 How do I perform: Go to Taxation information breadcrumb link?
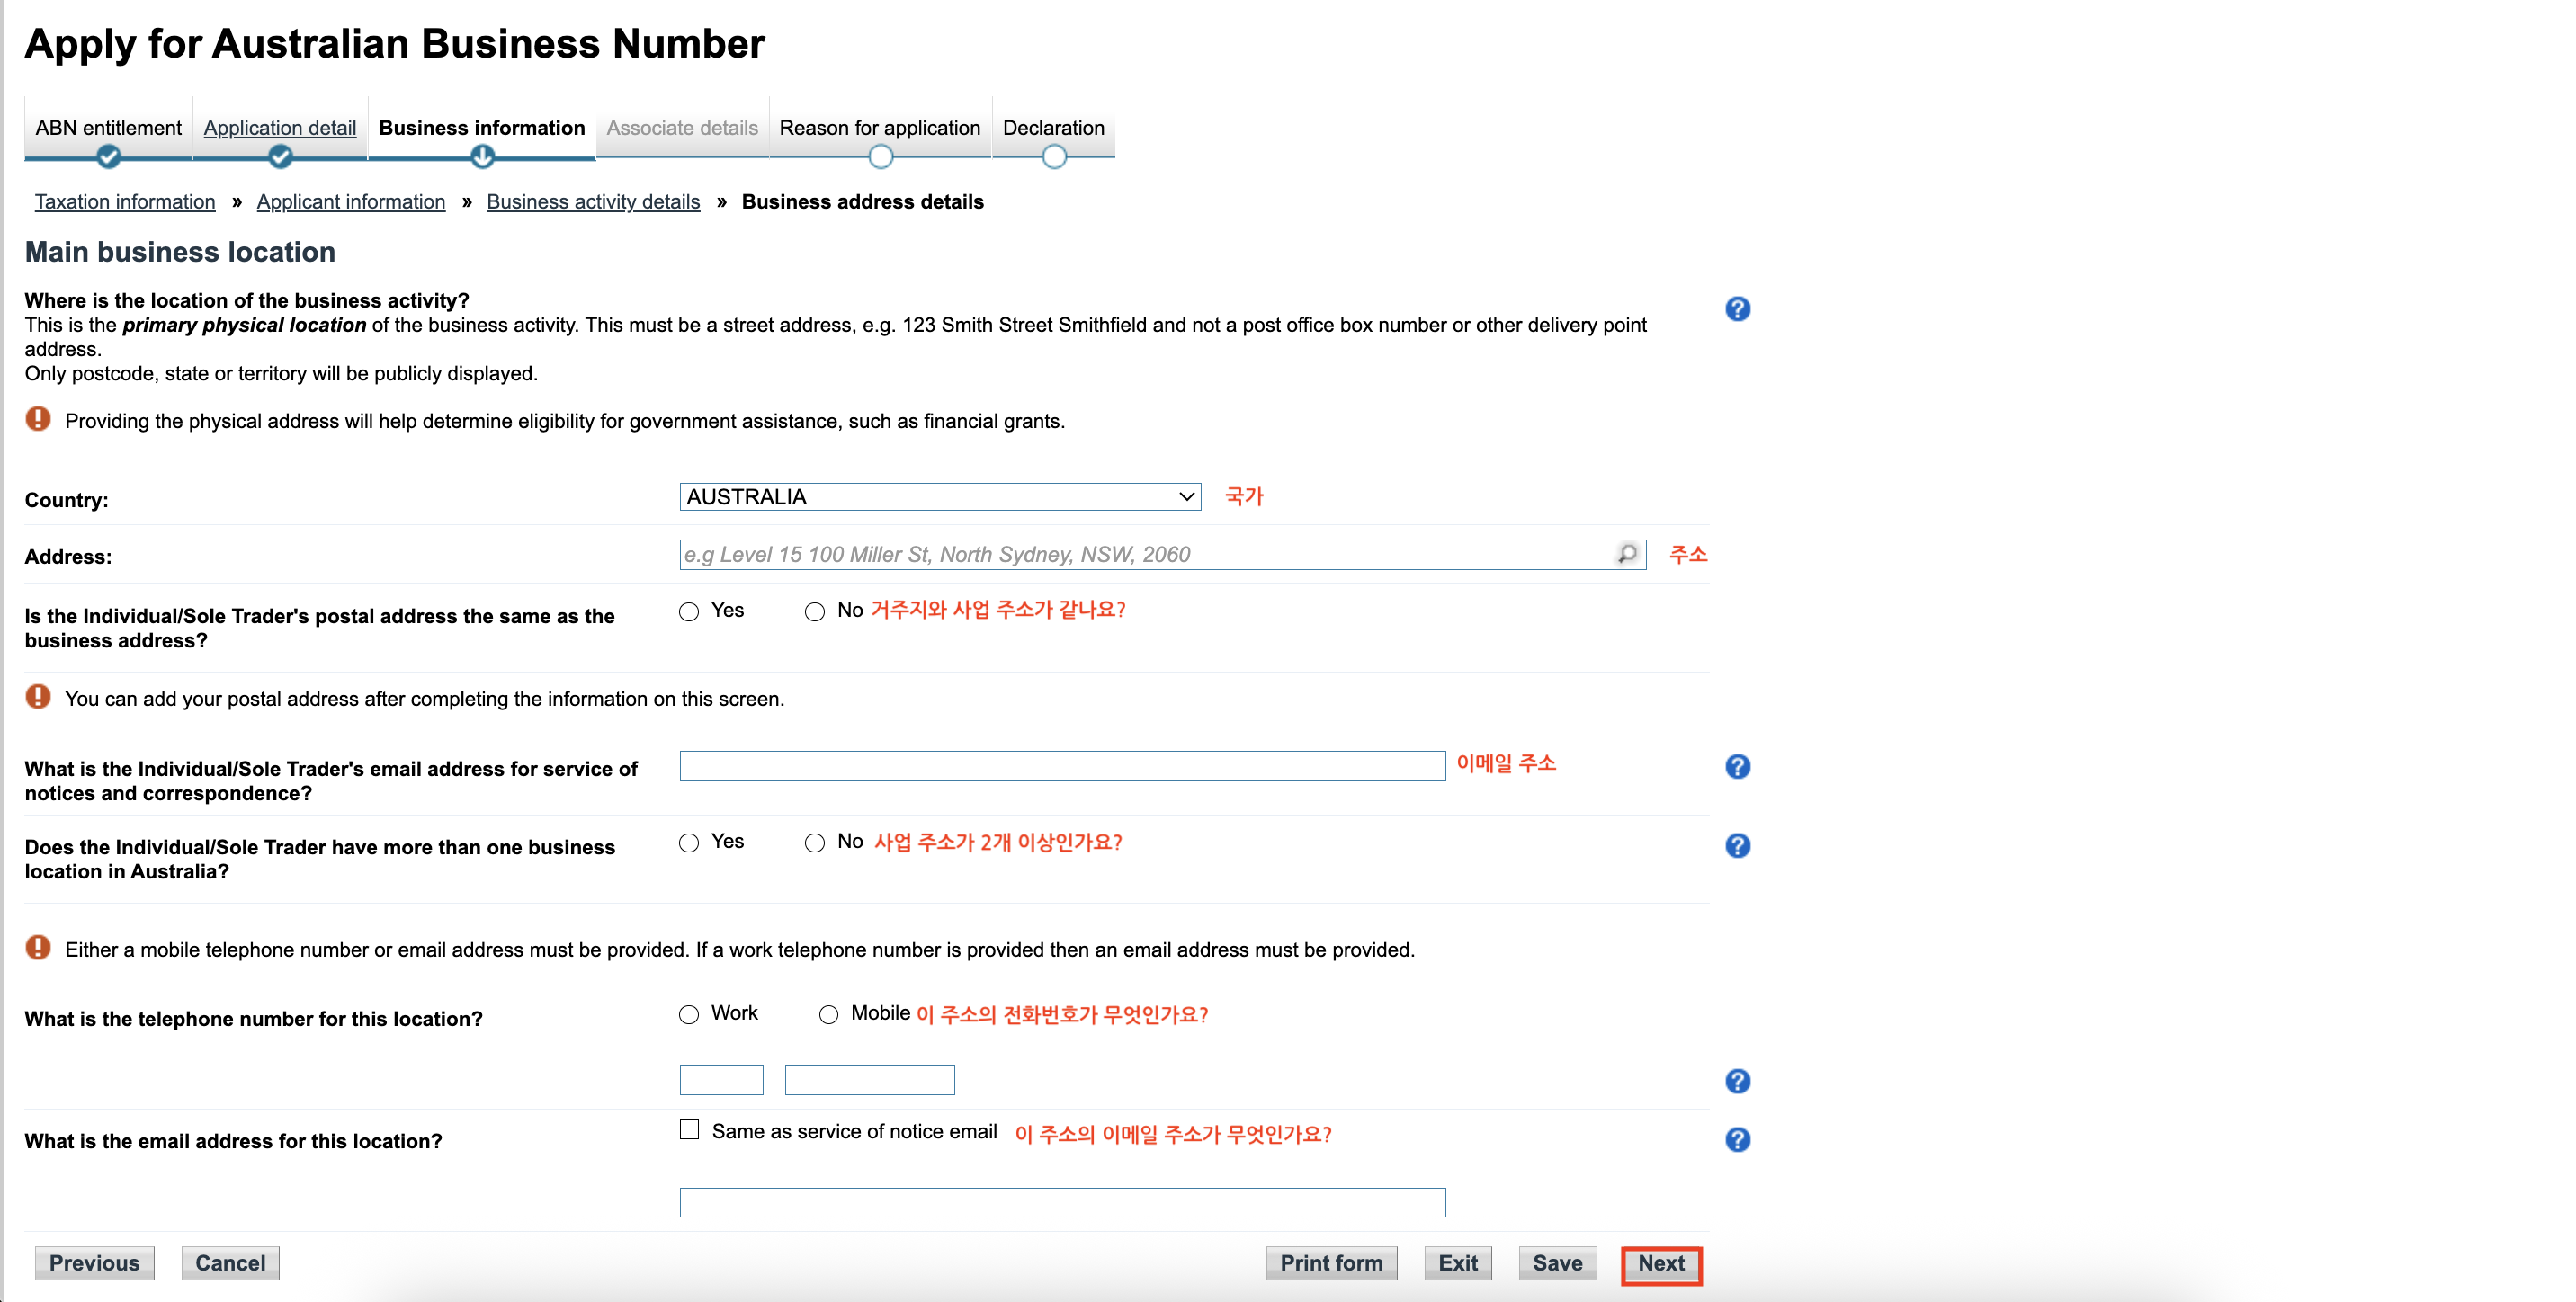[x=125, y=202]
